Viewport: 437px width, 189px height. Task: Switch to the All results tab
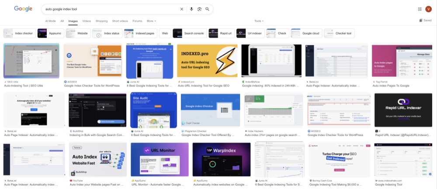click(62, 21)
